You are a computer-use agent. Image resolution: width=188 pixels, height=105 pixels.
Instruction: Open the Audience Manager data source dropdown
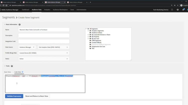[x=27, y=47]
